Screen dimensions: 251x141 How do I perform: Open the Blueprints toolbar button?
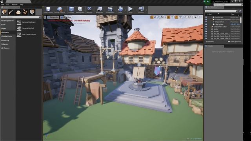(x=99, y=10)
